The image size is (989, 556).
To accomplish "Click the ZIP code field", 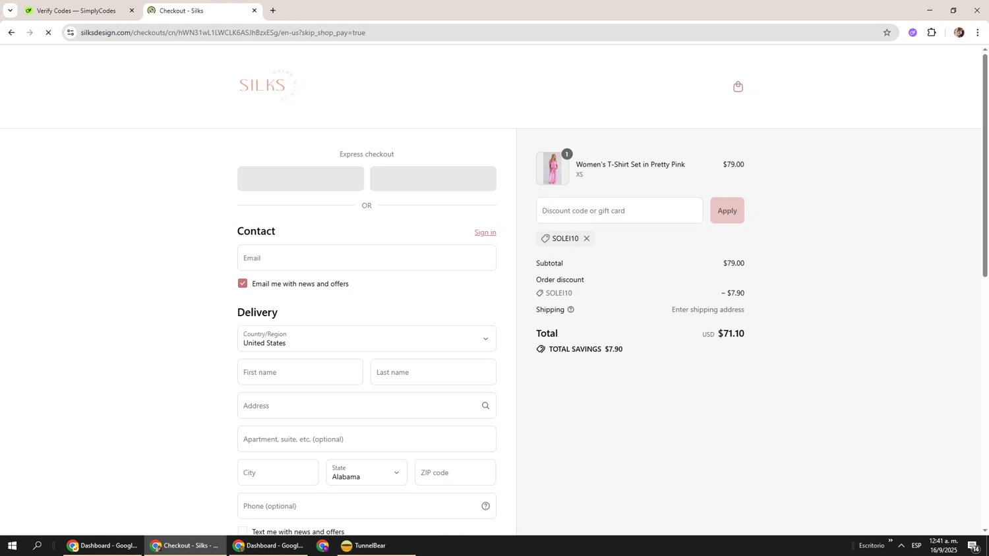I will [x=455, y=472].
